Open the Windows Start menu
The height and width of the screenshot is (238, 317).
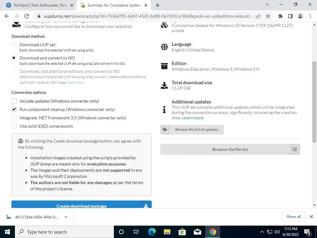[x=7, y=232]
